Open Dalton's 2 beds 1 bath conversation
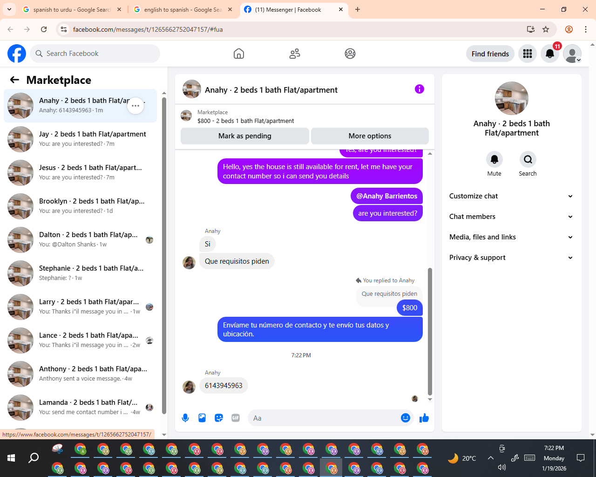The width and height of the screenshot is (596, 477). click(x=81, y=240)
